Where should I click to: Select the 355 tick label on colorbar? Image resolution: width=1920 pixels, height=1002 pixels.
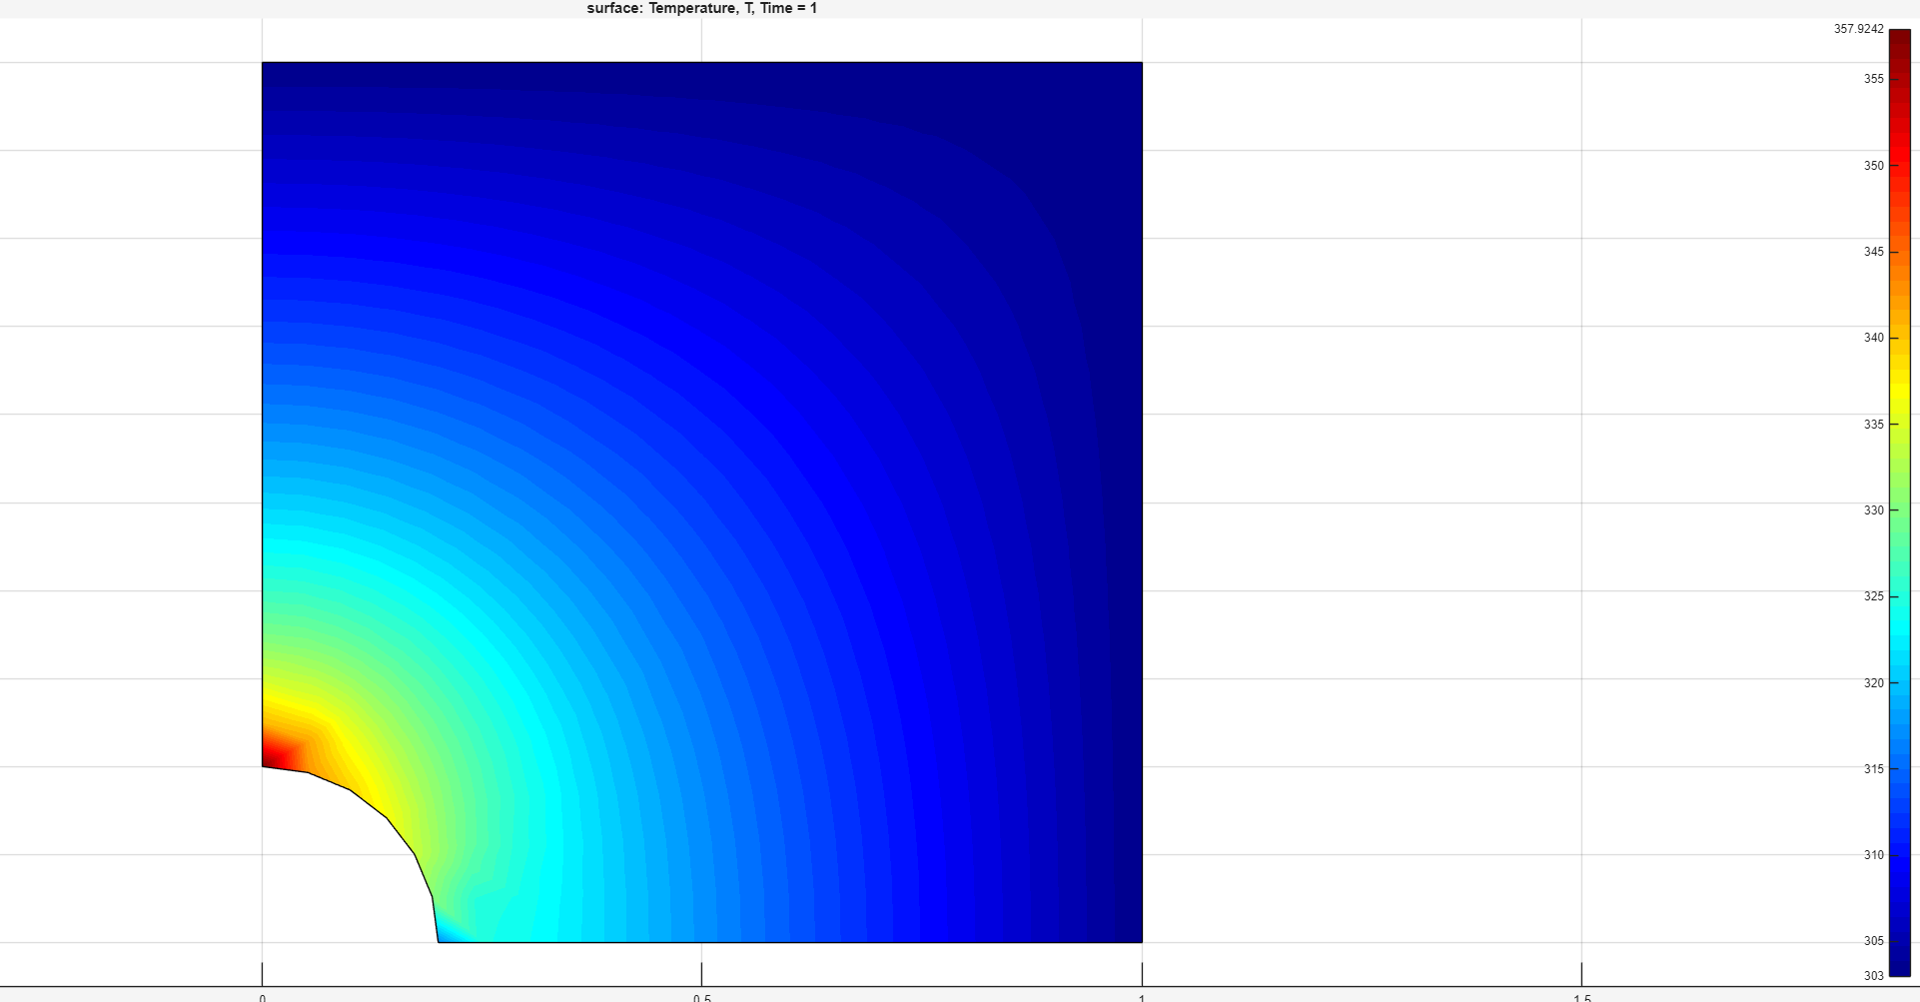point(1873,79)
